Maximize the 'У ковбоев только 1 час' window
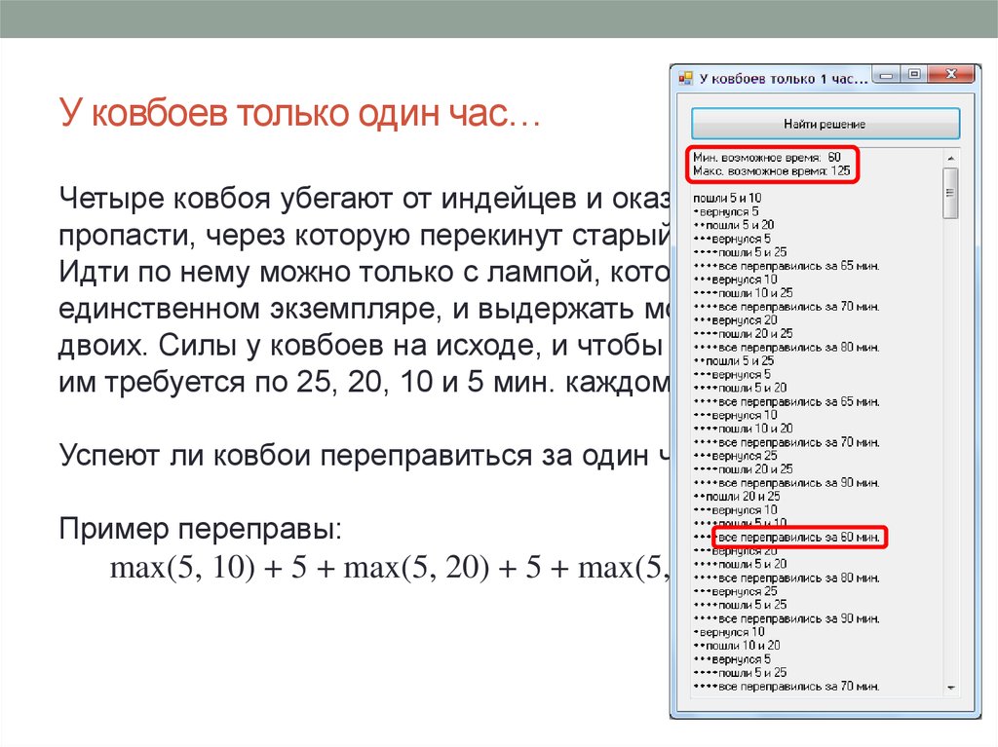 pyautogui.click(x=912, y=74)
